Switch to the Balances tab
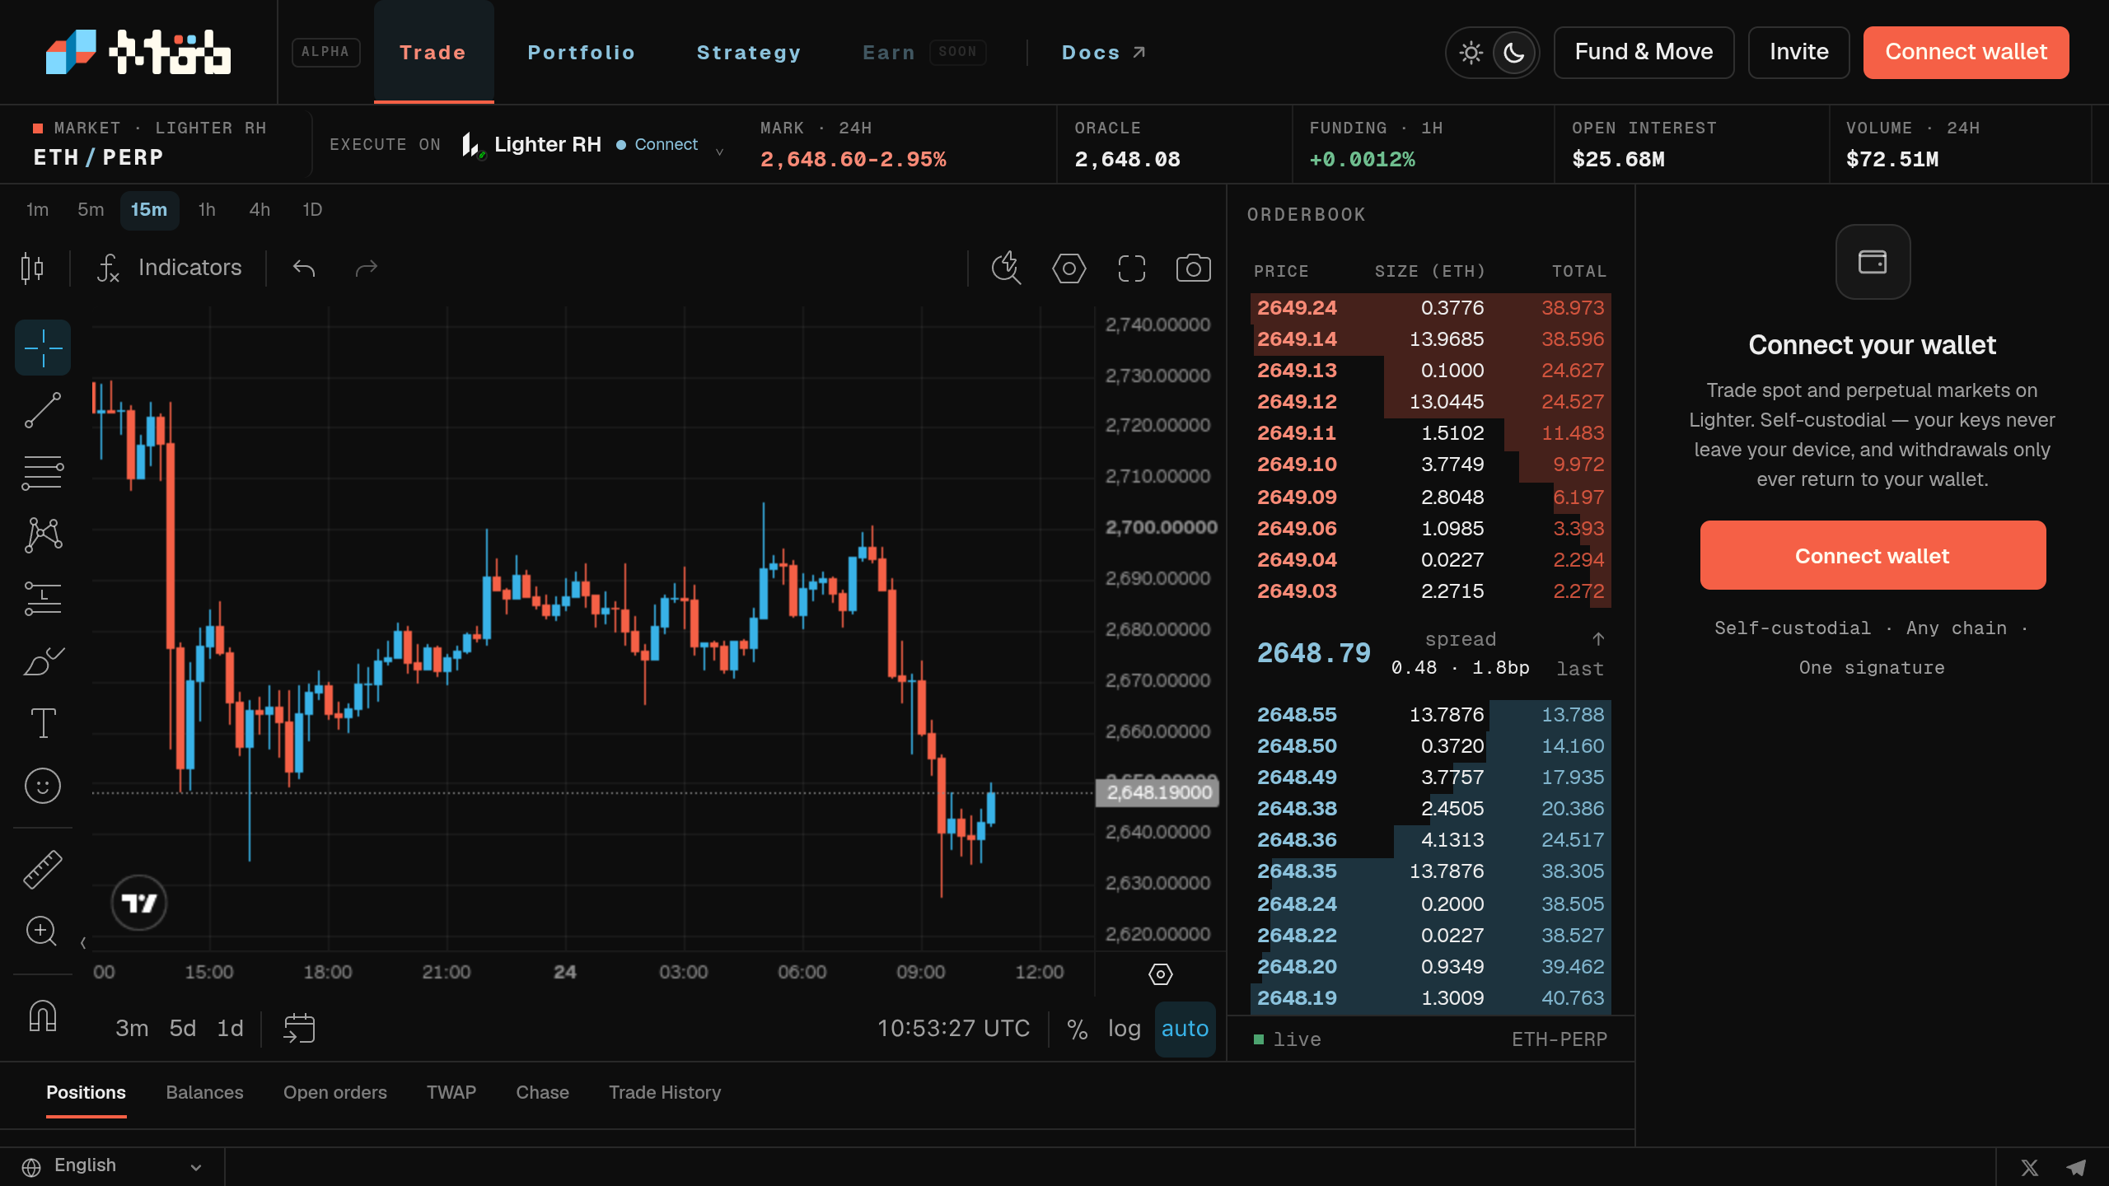Image resolution: width=2109 pixels, height=1186 pixels. tap(204, 1092)
